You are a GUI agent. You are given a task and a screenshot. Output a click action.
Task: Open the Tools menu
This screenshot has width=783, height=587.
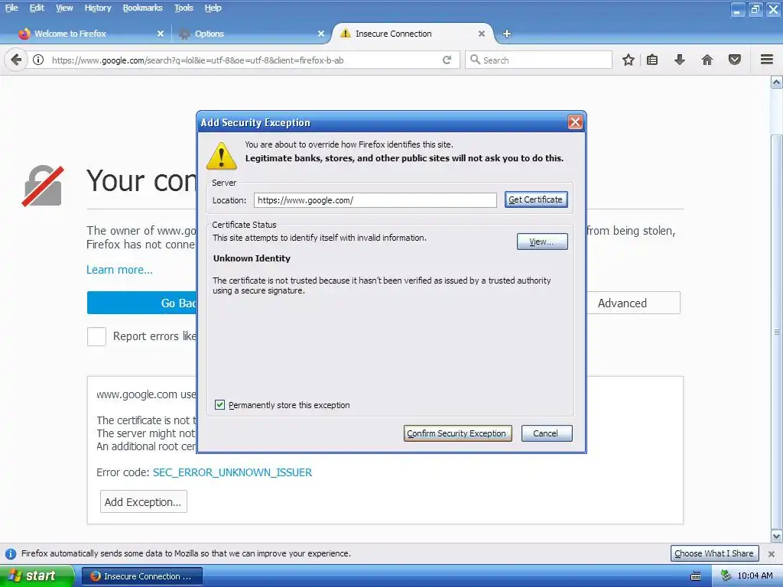pyautogui.click(x=184, y=8)
